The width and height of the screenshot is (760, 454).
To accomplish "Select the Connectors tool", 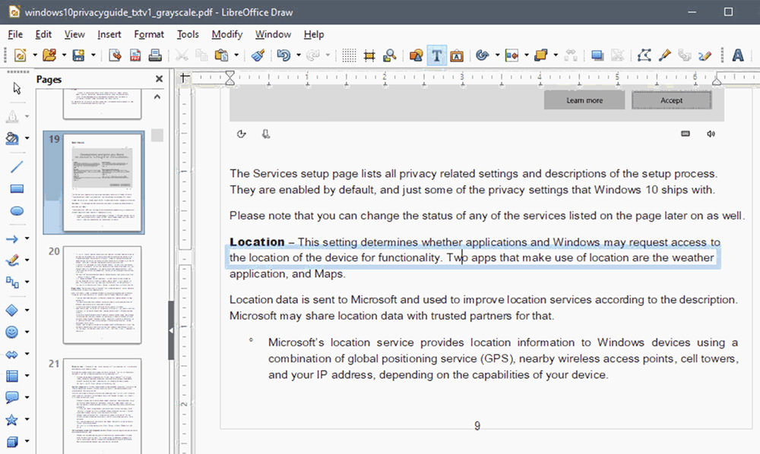I will point(12,282).
